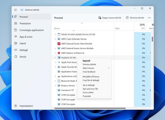Open the Utenti page
This screenshot has height=120, width=165.
pos(23,43)
